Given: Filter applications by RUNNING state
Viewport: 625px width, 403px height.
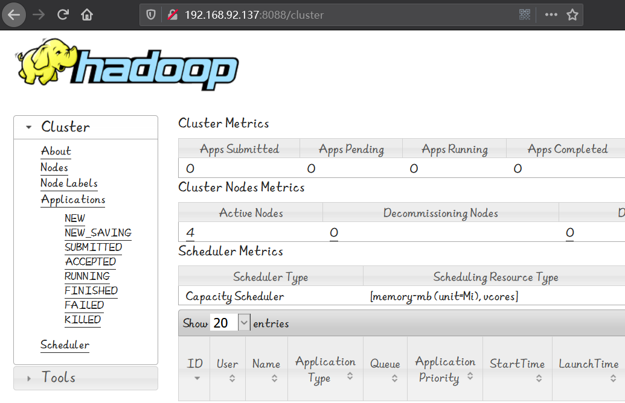Looking at the screenshot, I should [88, 276].
